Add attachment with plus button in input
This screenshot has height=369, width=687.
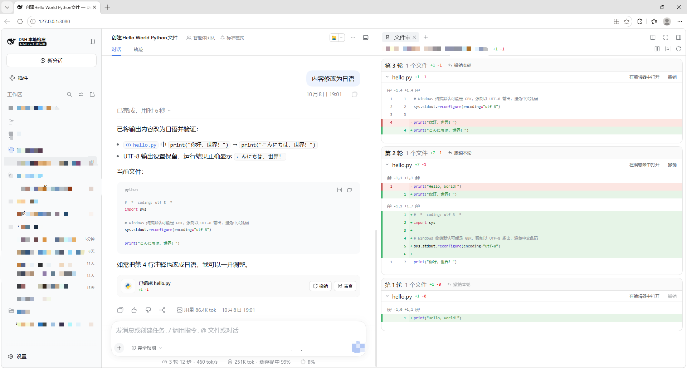[119, 348]
